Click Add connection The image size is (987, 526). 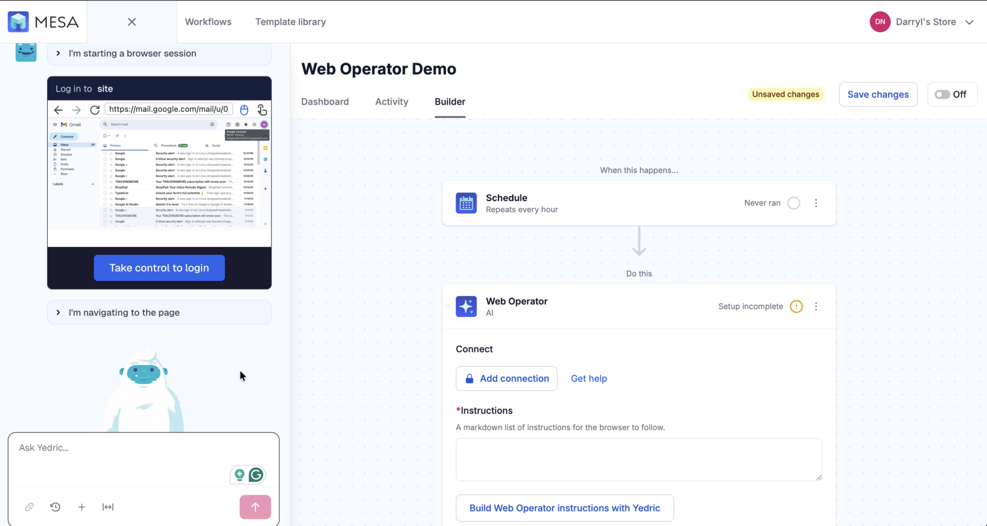[506, 378]
